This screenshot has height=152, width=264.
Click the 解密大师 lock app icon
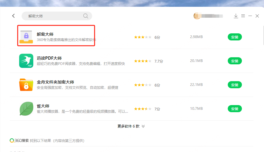click(26, 37)
